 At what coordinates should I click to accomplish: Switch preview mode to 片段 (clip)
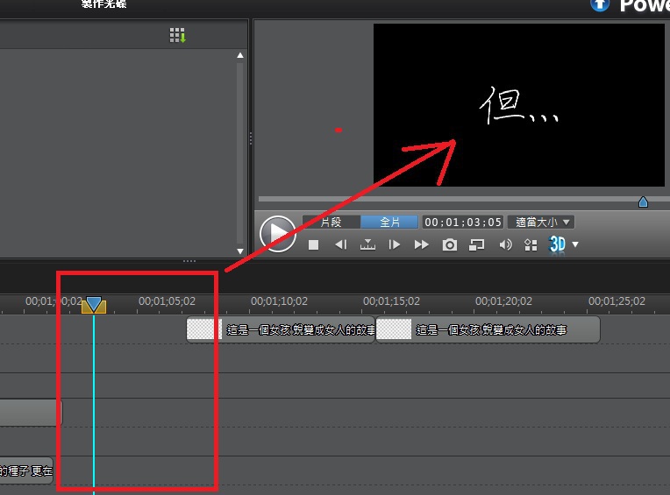pyautogui.click(x=331, y=222)
